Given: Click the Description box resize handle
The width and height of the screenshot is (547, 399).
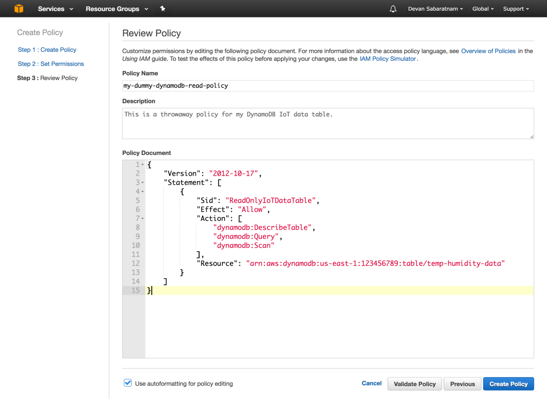Looking at the screenshot, I should pos(532,137).
